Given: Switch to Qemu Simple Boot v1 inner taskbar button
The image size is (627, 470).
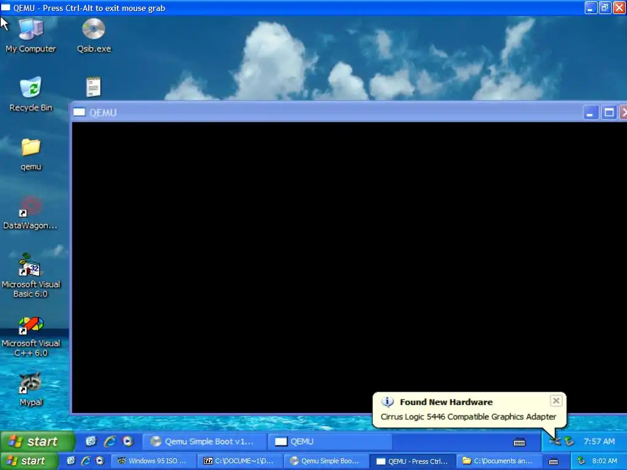Looking at the screenshot, I should click(x=204, y=441).
